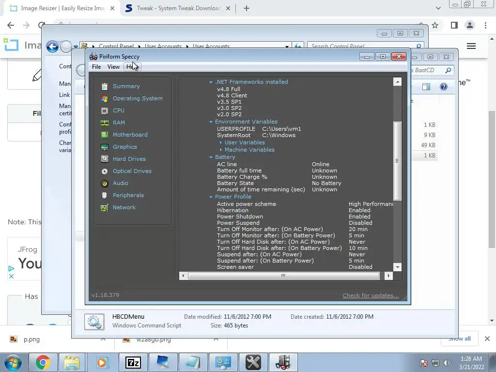Click the search magnifier in BootCD window
The image size is (496, 372).
point(448,70)
